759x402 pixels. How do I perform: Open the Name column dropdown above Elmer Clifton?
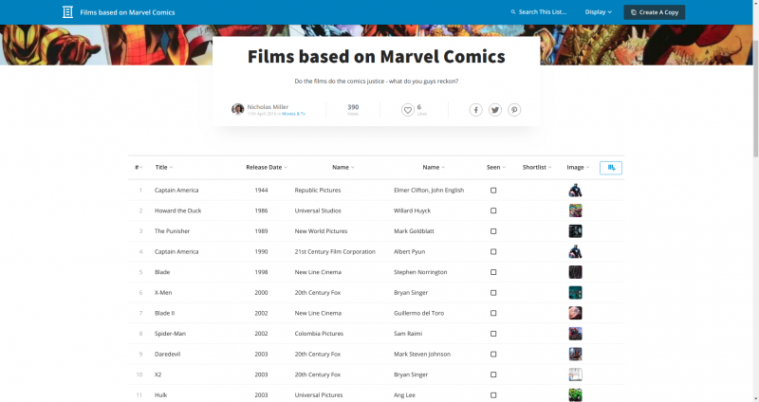click(434, 168)
